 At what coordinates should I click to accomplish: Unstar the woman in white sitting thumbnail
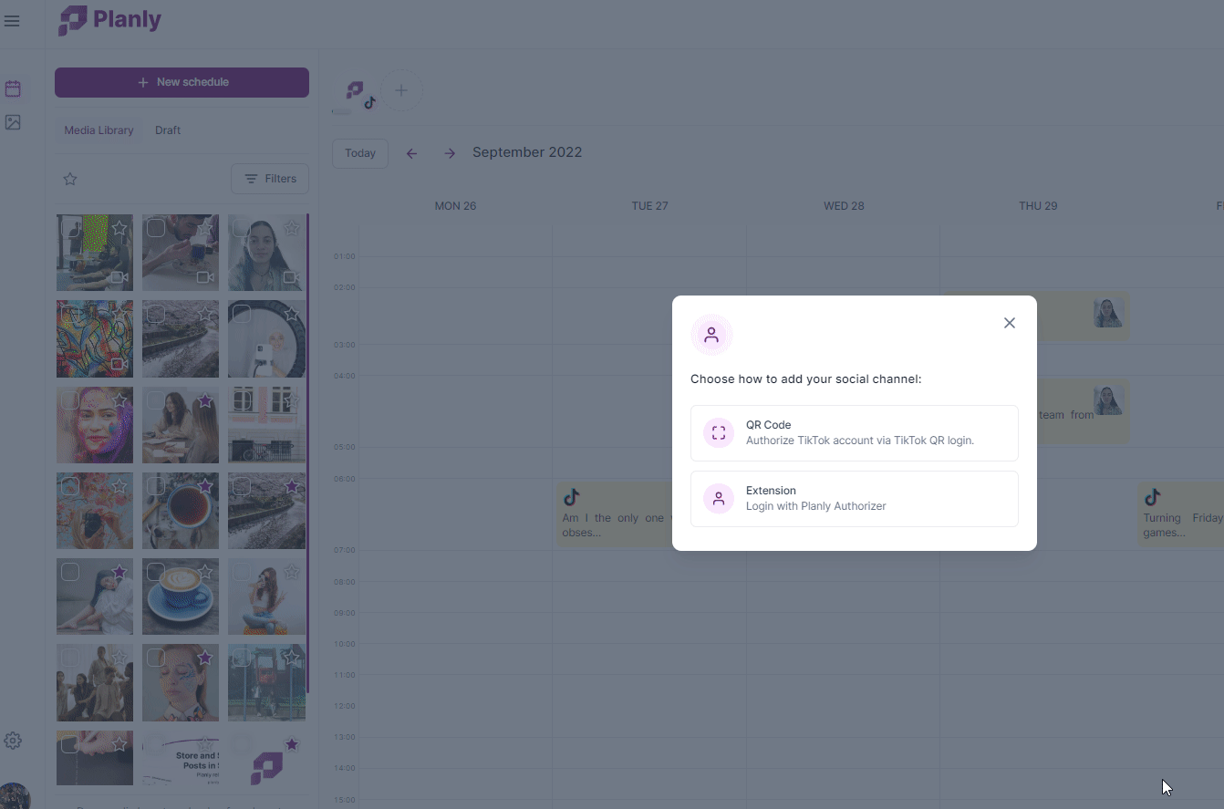coord(119,572)
